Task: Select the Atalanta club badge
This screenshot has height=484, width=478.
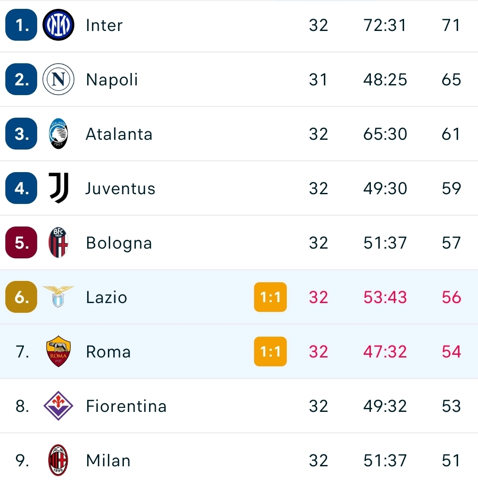Action: [x=58, y=134]
